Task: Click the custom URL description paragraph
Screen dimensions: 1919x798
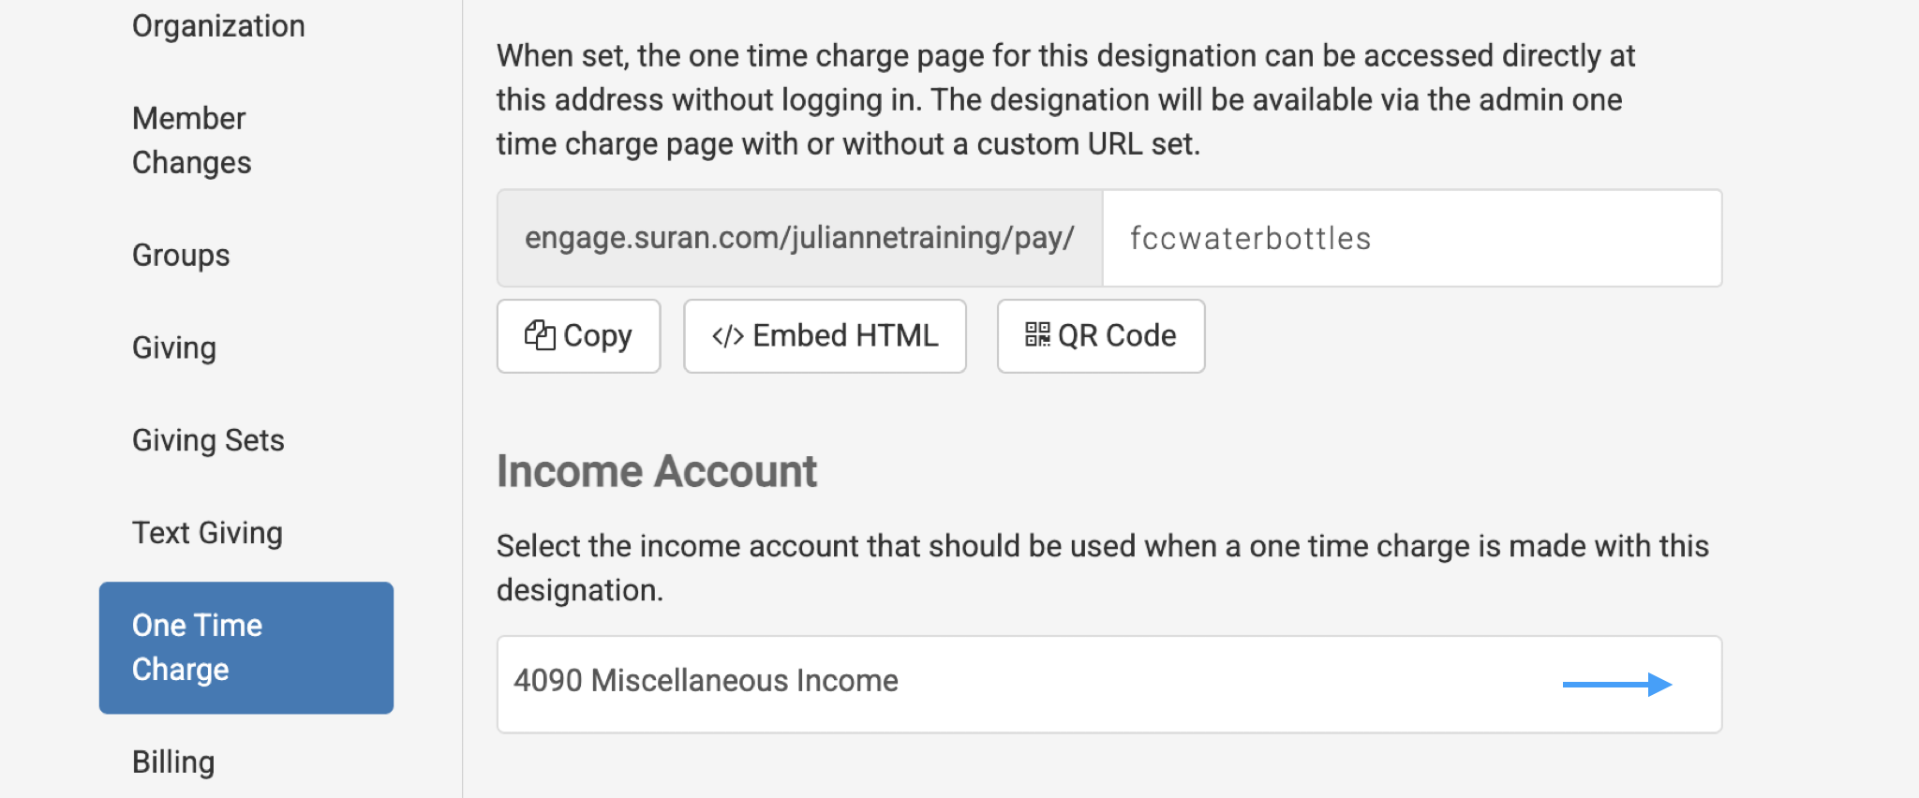Action: (x=1065, y=100)
